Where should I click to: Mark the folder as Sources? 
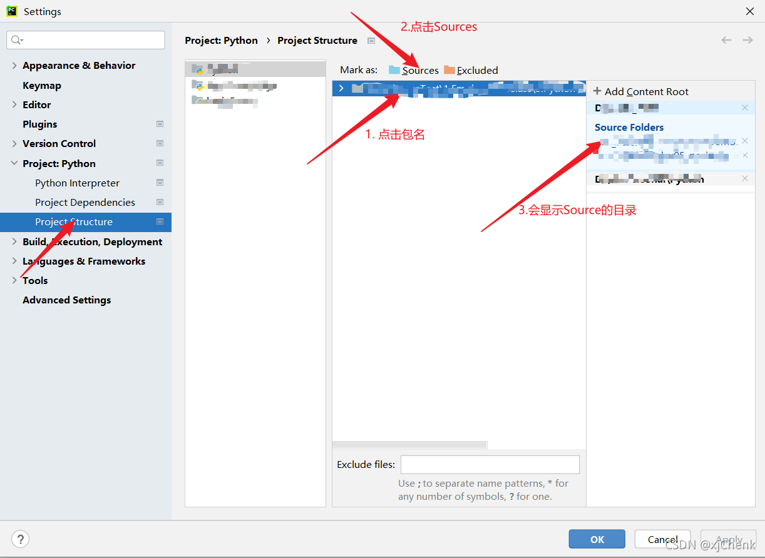(x=414, y=70)
